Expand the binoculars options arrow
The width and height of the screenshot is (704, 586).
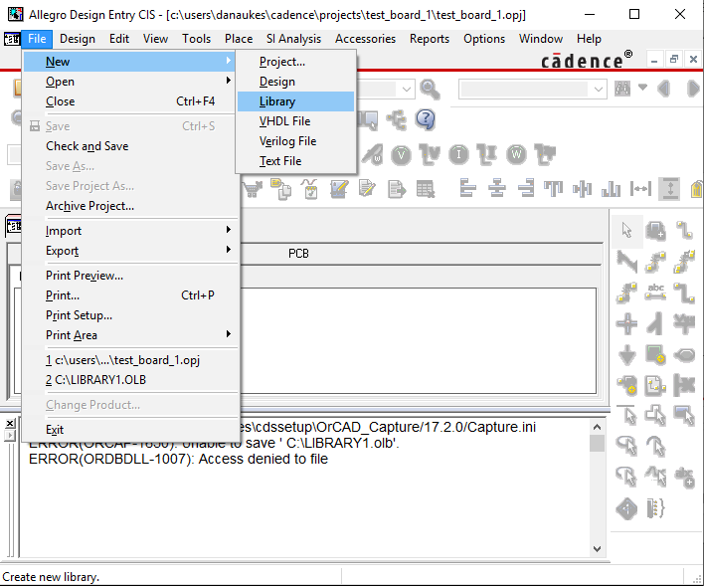[x=642, y=87]
